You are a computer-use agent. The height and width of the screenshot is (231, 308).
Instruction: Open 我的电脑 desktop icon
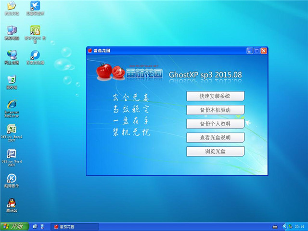point(12,30)
